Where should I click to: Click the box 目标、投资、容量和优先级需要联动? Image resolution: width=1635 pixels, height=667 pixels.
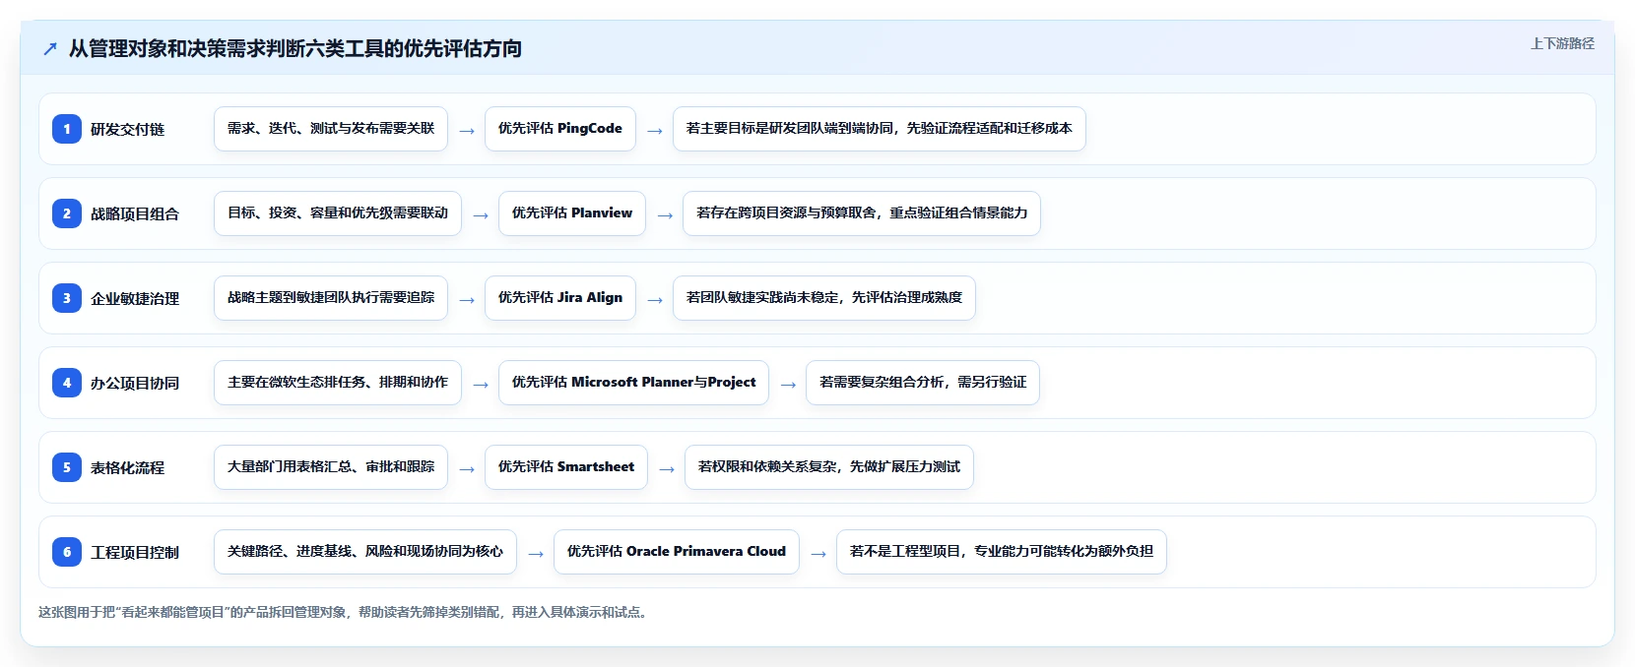[x=338, y=213]
